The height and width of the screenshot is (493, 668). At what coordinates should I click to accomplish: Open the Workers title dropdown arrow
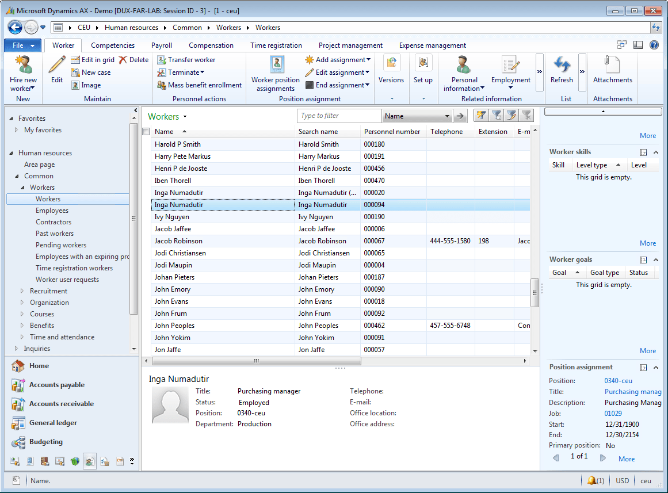point(185,117)
